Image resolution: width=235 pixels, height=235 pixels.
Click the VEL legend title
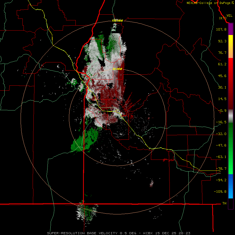229,16
